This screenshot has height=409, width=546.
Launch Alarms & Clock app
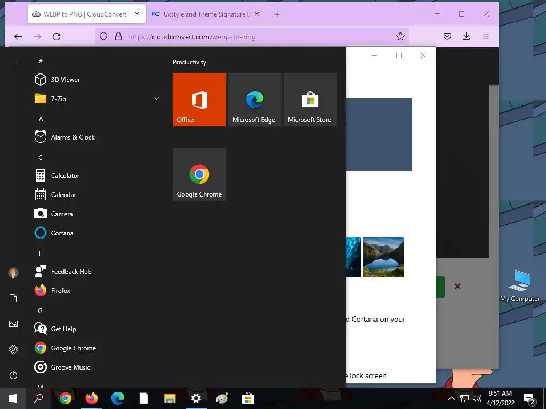[73, 137]
